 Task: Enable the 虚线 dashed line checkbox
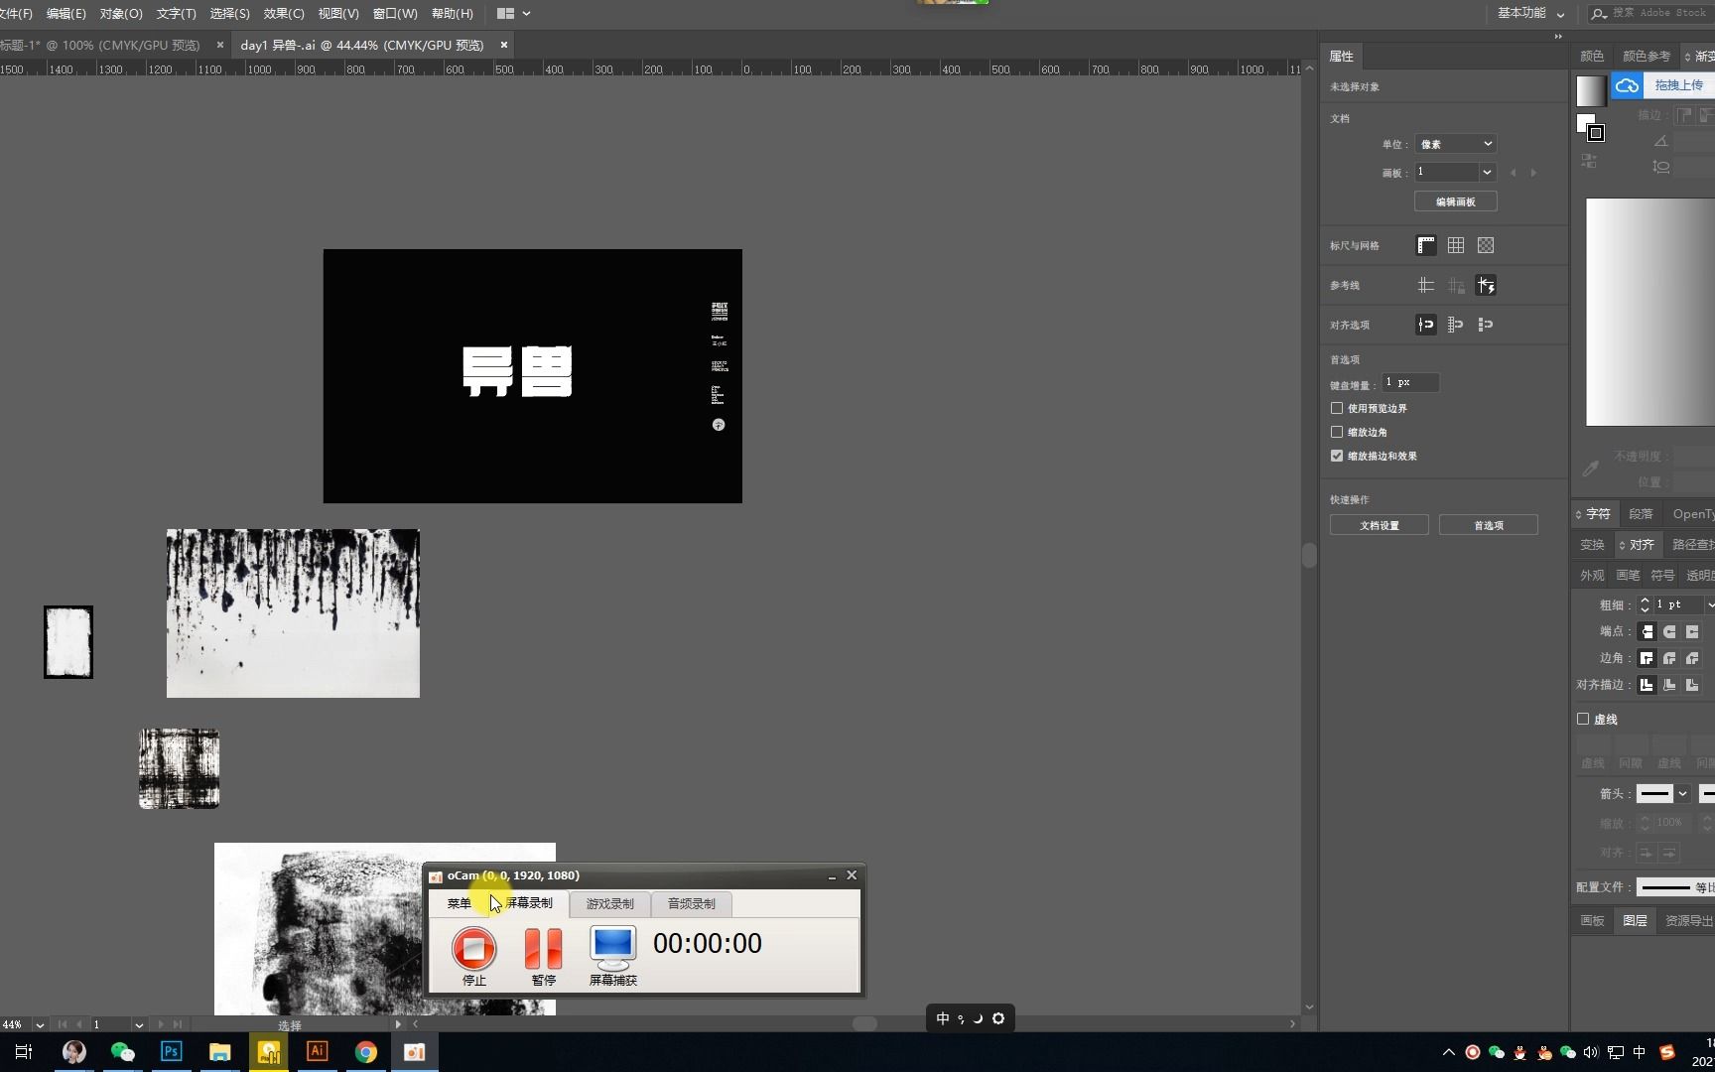[x=1584, y=719]
